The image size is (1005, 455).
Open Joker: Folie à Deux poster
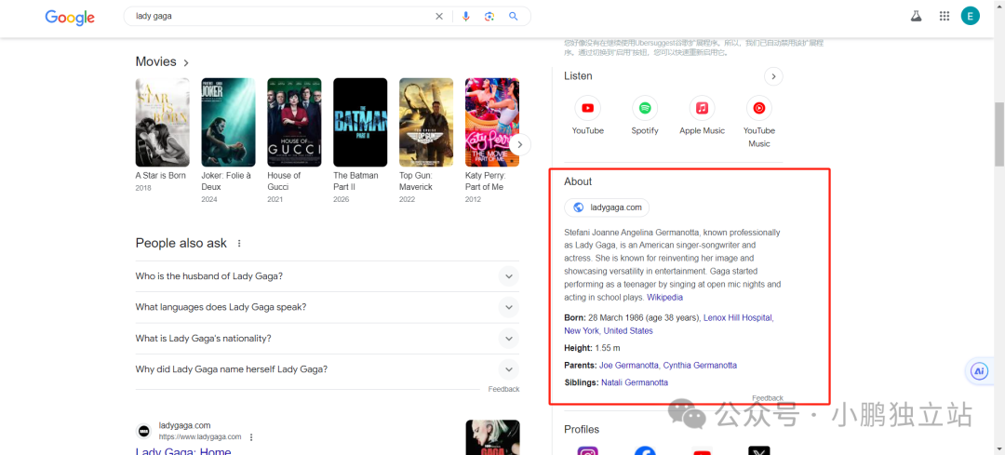point(228,123)
